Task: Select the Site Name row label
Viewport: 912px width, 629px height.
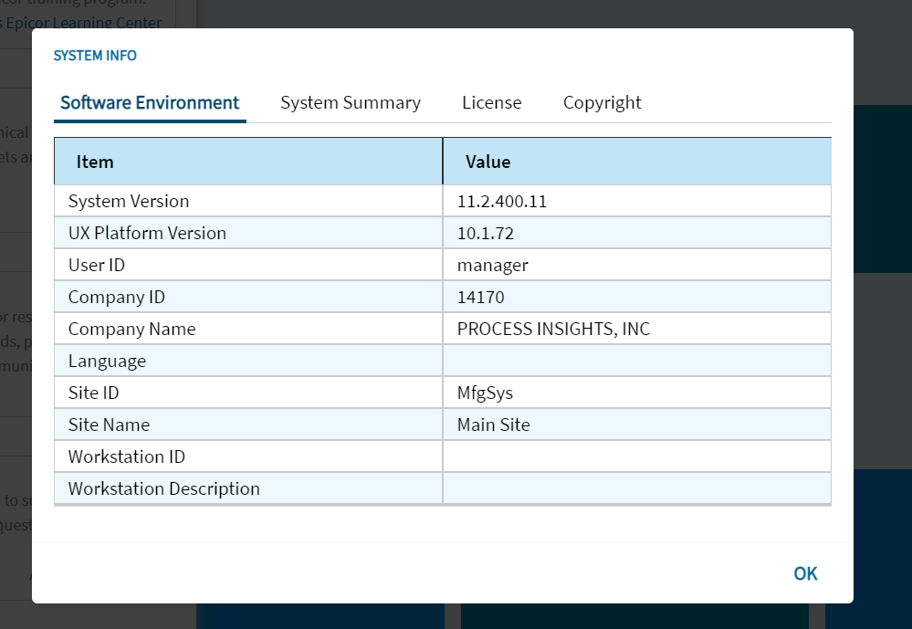Action: pyautogui.click(x=109, y=425)
